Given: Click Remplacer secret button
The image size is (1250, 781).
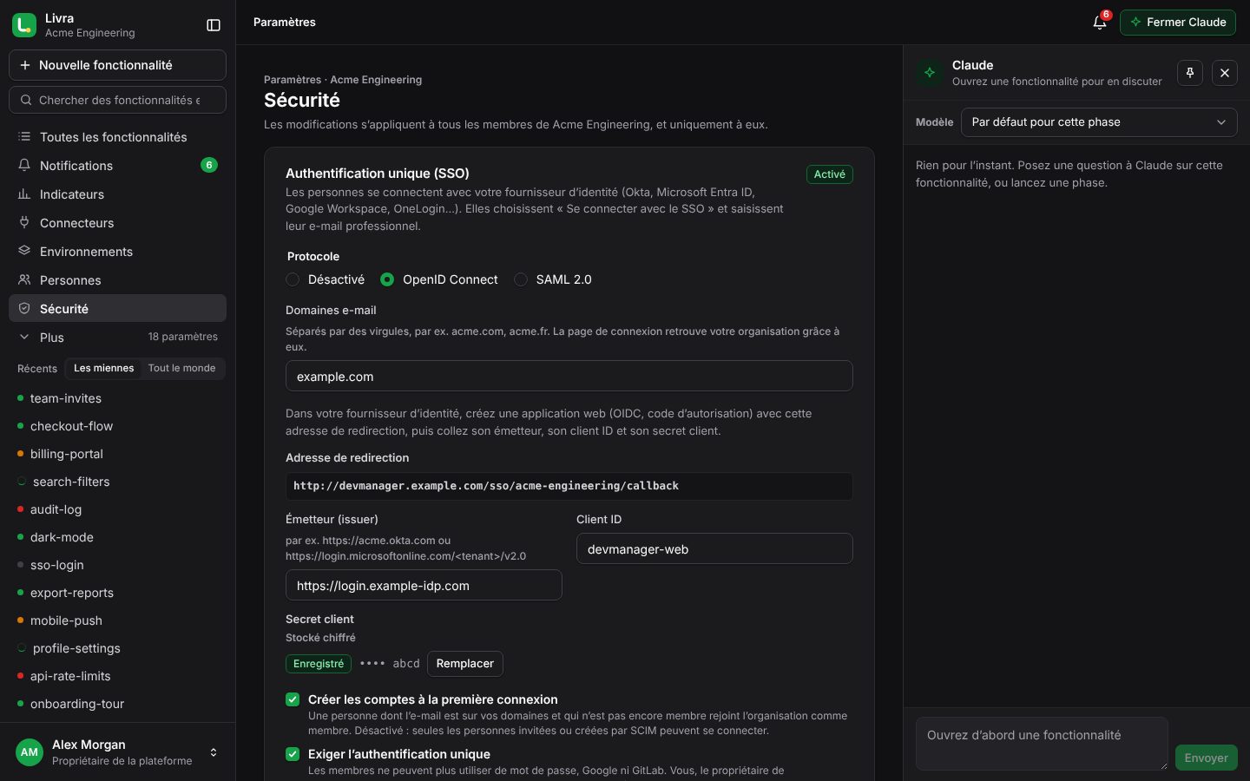Looking at the screenshot, I should (465, 664).
